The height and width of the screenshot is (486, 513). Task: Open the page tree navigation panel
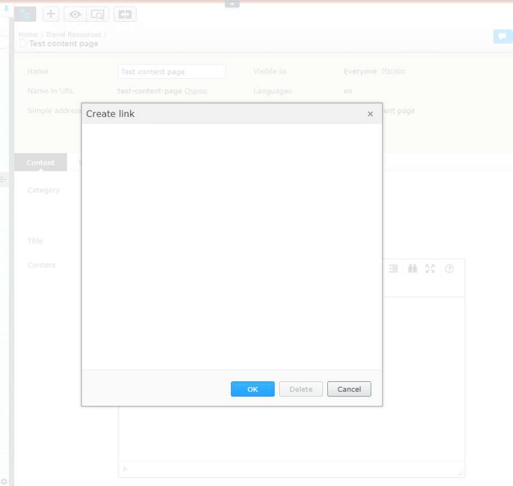(x=26, y=13)
